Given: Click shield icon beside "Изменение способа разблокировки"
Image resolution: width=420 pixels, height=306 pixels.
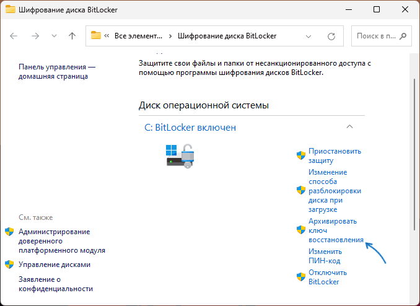Looking at the screenshot, I should click(x=301, y=191).
